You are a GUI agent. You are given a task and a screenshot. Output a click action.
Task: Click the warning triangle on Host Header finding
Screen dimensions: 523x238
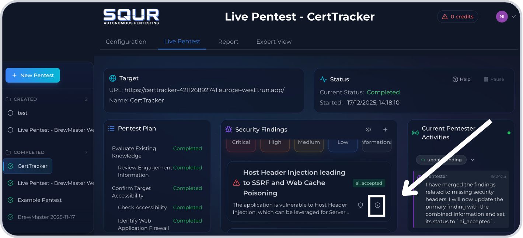(x=236, y=183)
